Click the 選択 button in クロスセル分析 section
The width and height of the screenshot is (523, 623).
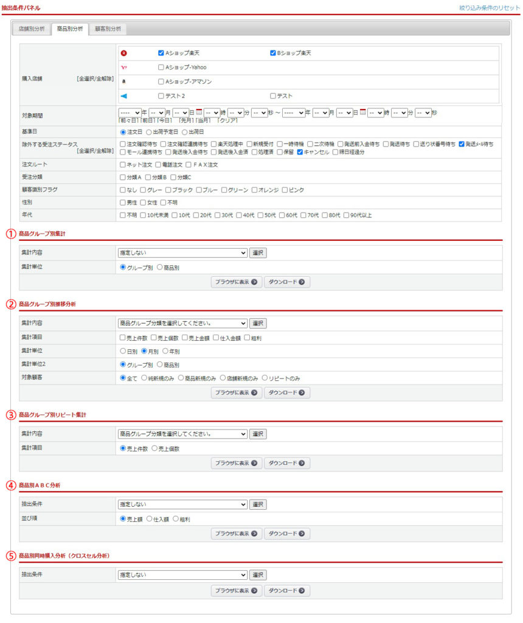point(258,575)
